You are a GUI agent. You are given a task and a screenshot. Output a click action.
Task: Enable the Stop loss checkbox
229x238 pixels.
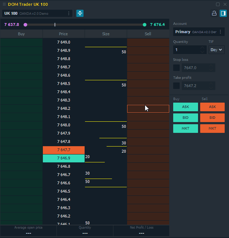click(x=176, y=68)
